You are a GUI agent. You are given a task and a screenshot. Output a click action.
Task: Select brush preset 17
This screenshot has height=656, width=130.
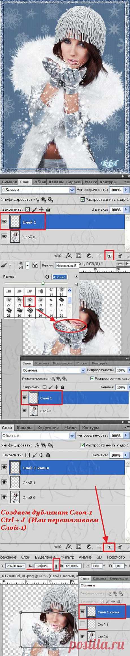[61, 301]
